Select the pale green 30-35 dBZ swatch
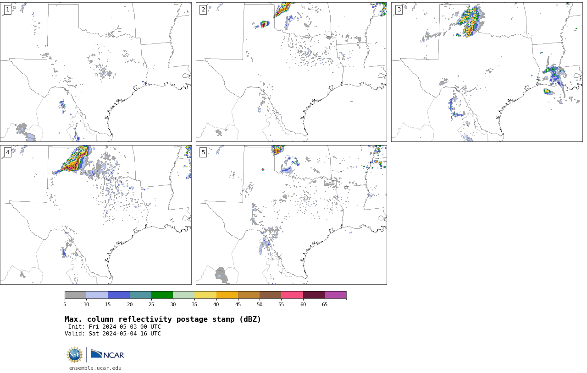 tap(183, 295)
